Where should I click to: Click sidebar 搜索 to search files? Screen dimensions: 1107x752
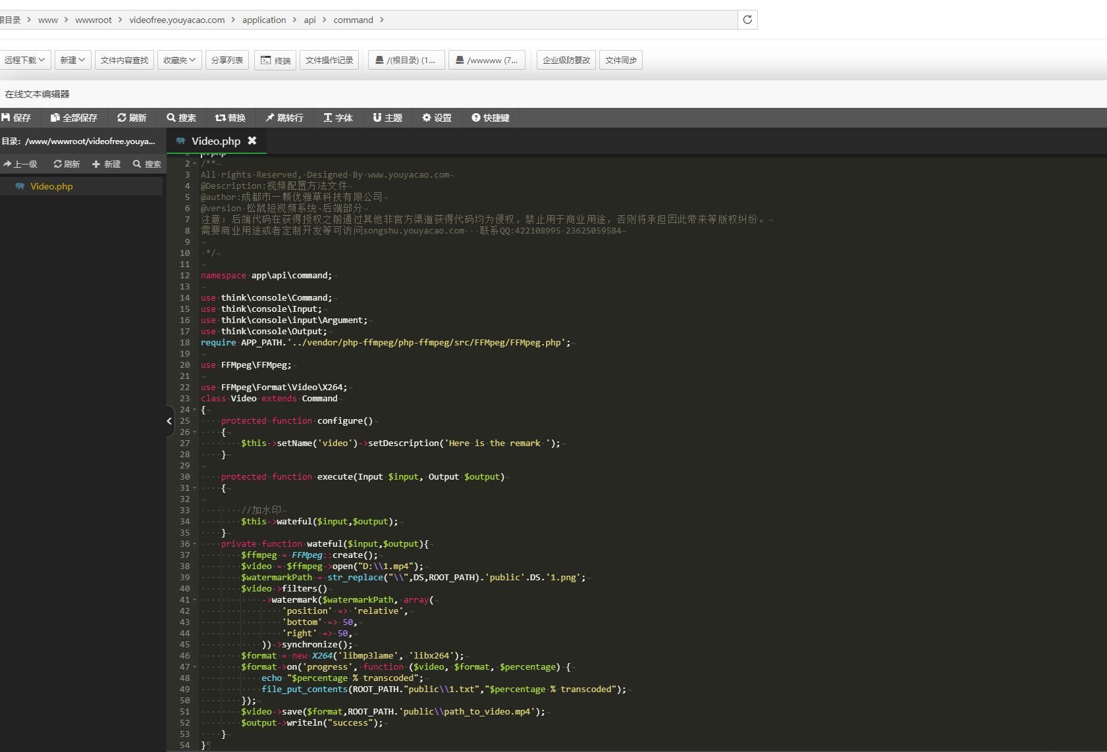click(x=147, y=164)
